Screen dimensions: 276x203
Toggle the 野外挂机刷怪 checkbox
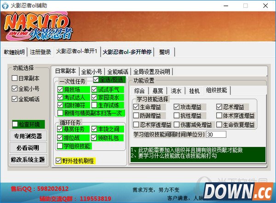[x=58, y=161]
